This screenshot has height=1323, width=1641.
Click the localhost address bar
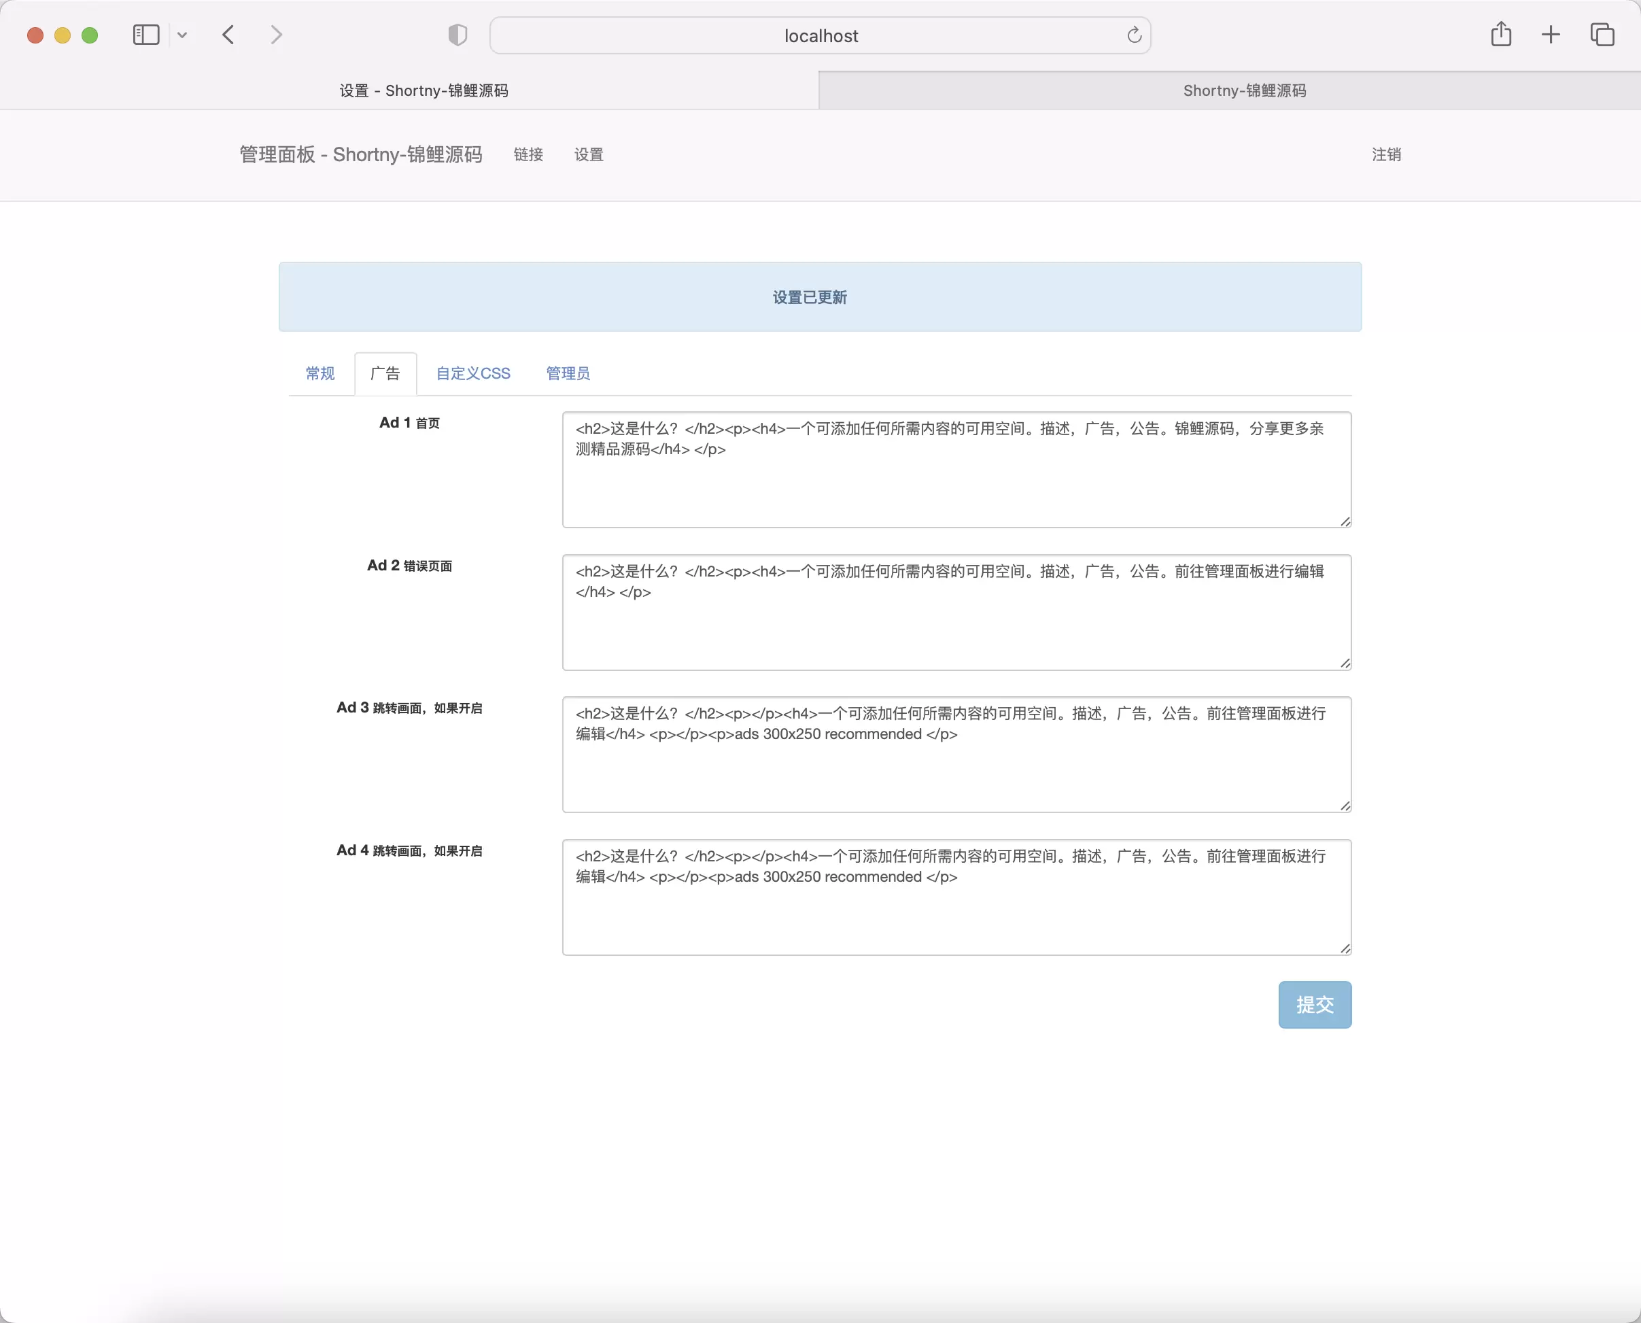click(820, 35)
